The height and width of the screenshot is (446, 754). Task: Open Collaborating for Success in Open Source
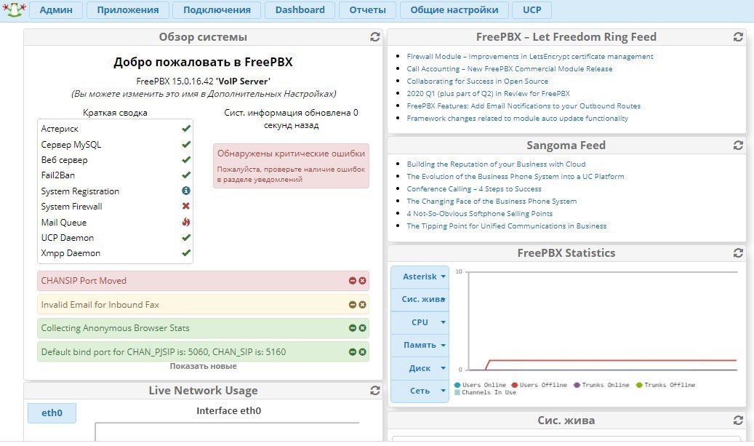pos(478,81)
